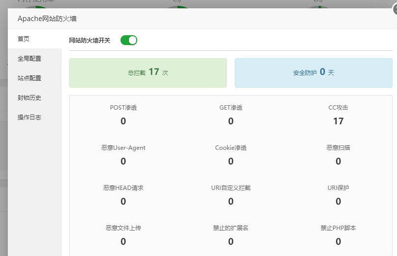This screenshot has width=397, height=256.
Task: Click the 总拦截 17 次 green panel
Action: coord(148,73)
